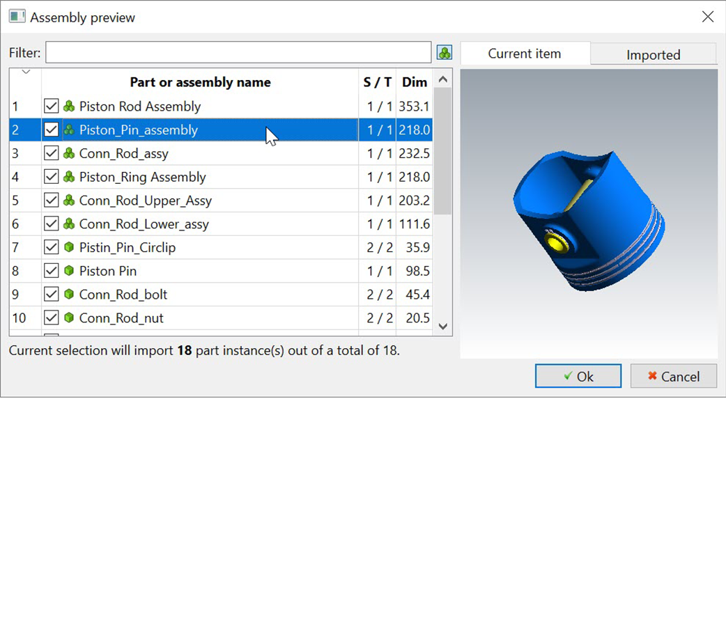
Task: Uncheck the Conn_Rod_Lower_assy checkbox
Action: [52, 224]
